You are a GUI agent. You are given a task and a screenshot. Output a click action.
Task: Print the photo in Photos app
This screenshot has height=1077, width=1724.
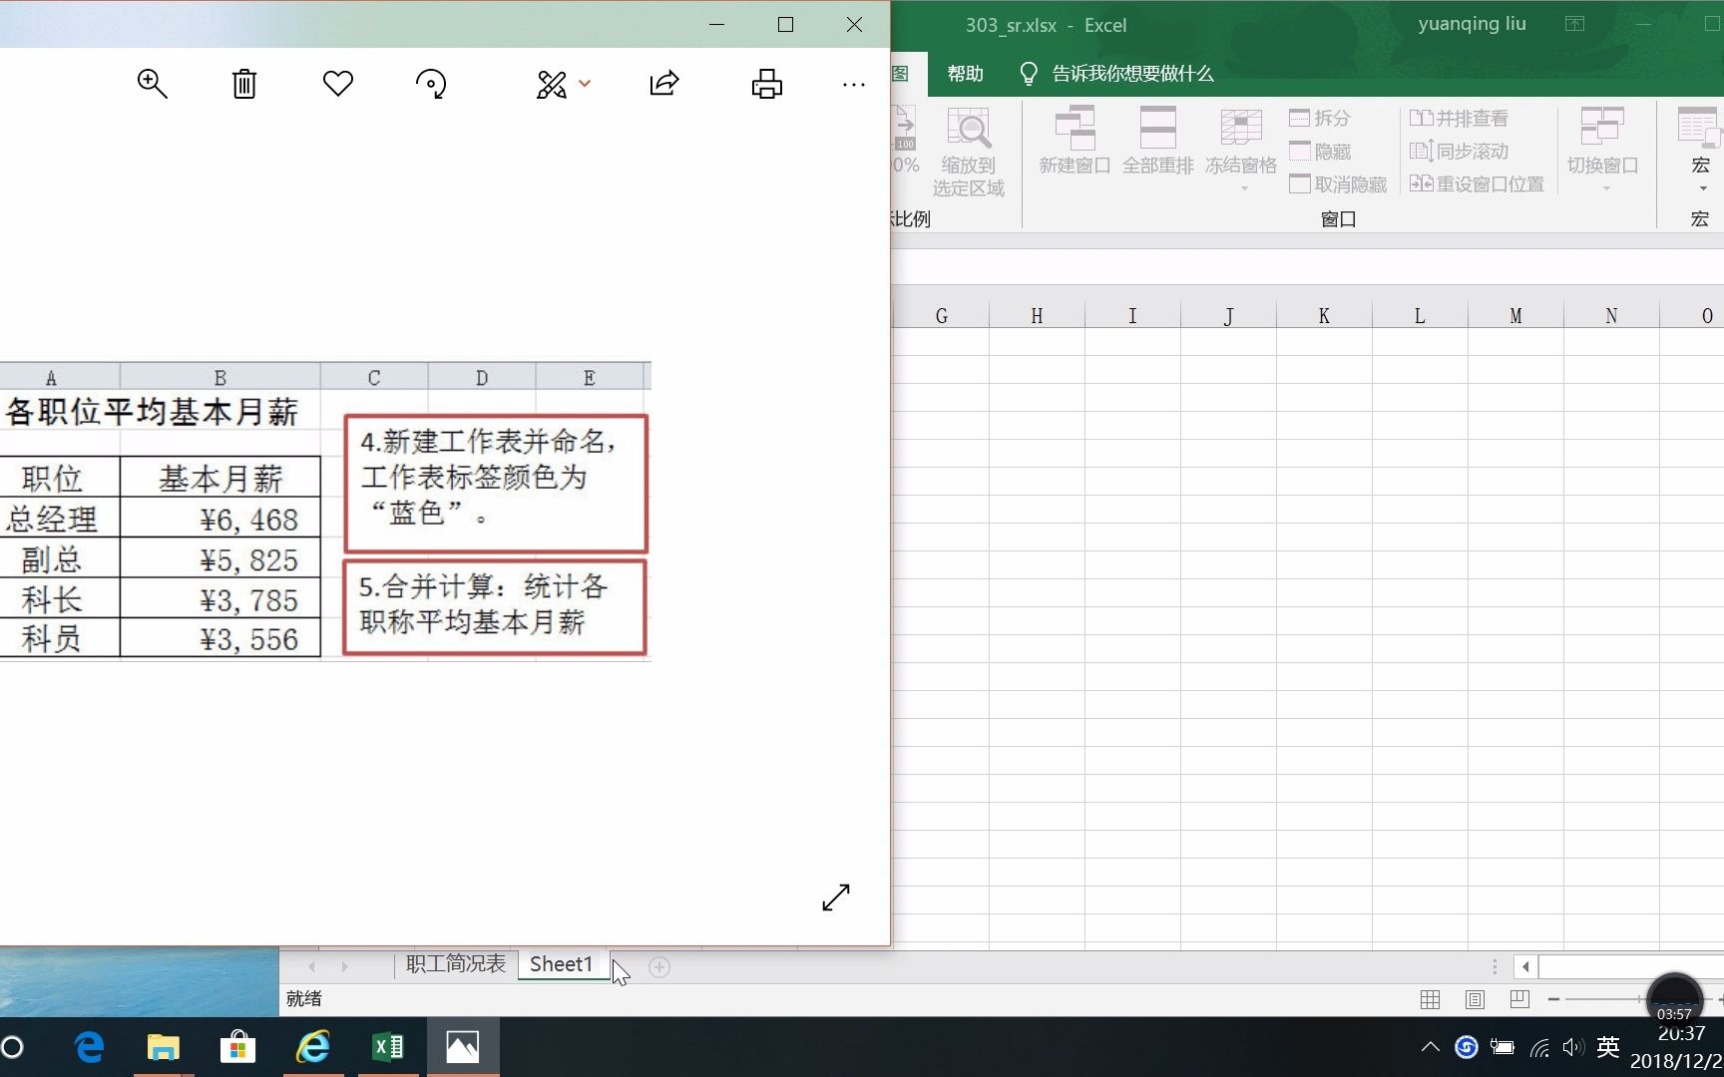point(766,84)
